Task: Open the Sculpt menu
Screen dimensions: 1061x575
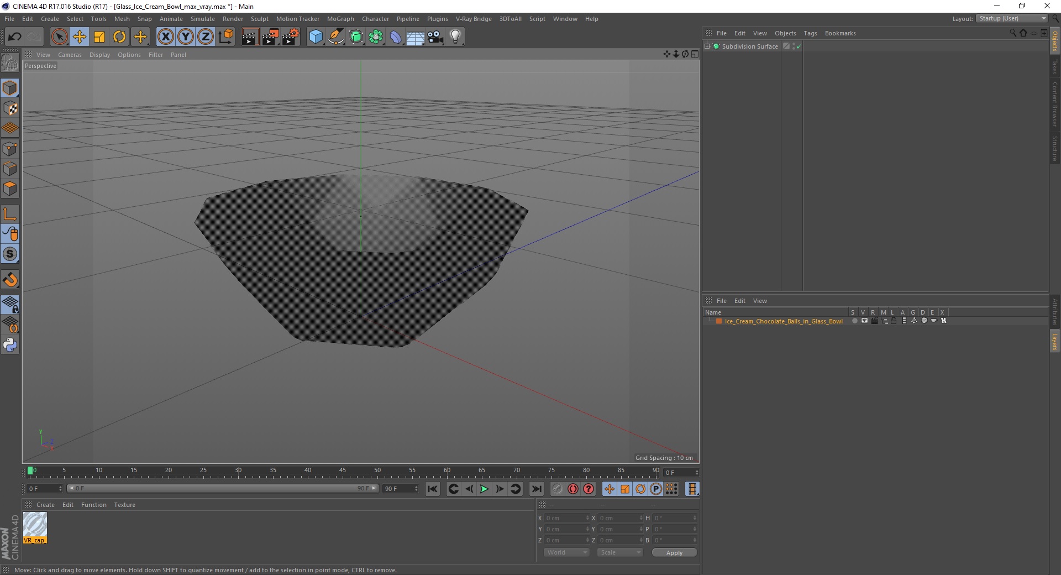Action: point(259,19)
